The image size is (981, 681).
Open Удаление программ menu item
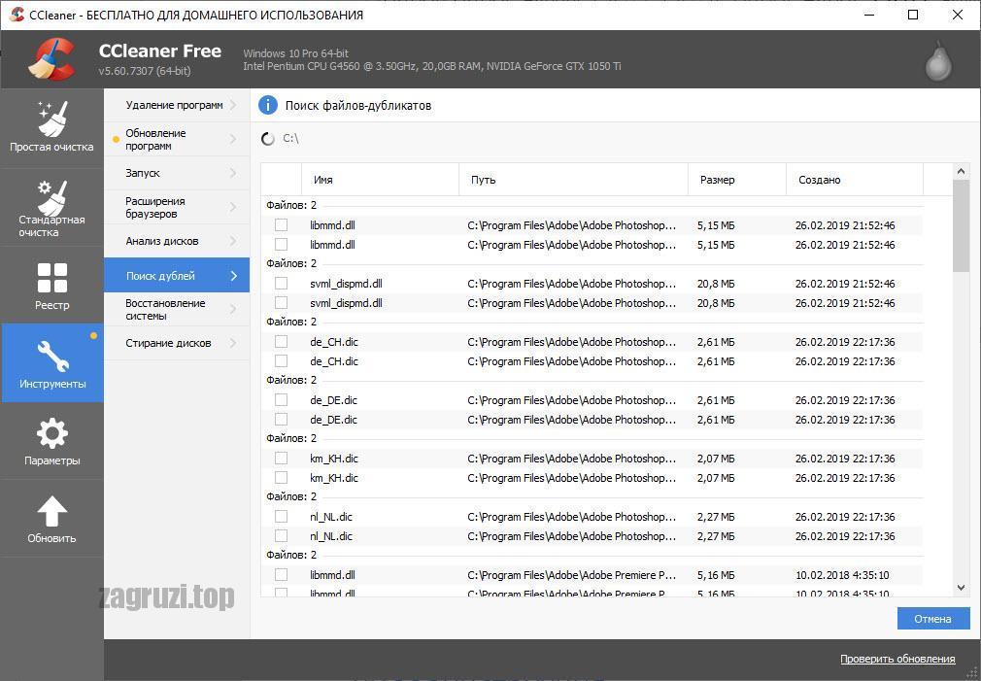pos(177,105)
